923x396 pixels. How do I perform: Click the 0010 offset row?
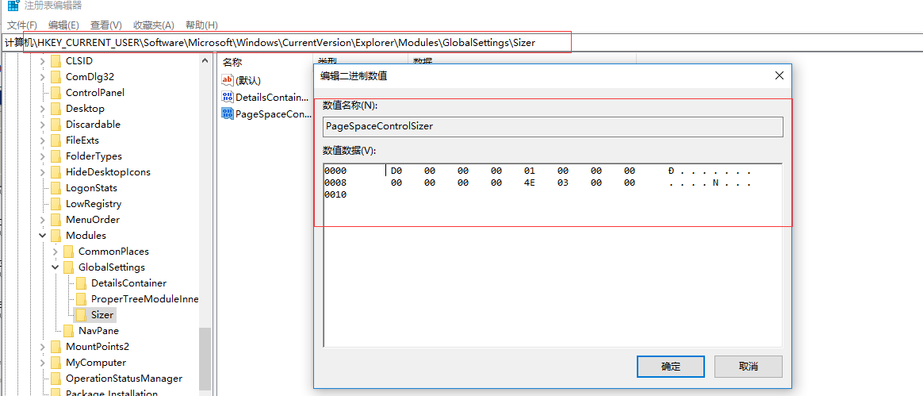pyautogui.click(x=335, y=195)
